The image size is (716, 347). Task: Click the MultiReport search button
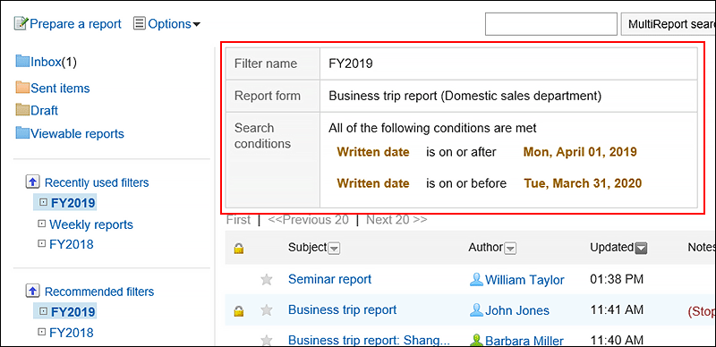tap(668, 24)
